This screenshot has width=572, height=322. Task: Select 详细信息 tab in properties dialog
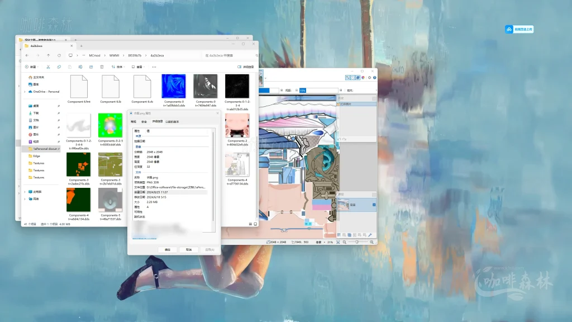coord(157,121)
